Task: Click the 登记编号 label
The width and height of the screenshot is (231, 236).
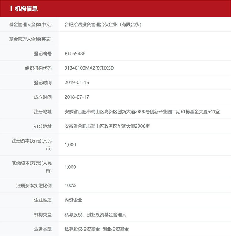Action: [43, 54]
